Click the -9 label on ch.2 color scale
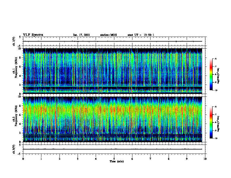This screenshot has width=231, height=178. 215,130
